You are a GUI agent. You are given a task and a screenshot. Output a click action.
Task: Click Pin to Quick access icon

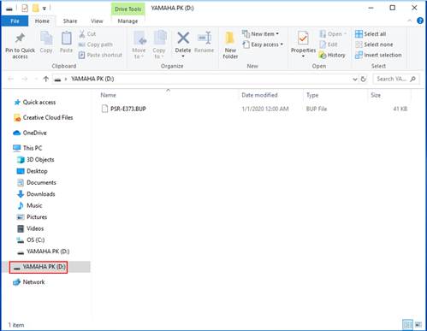tap(20, 44)
